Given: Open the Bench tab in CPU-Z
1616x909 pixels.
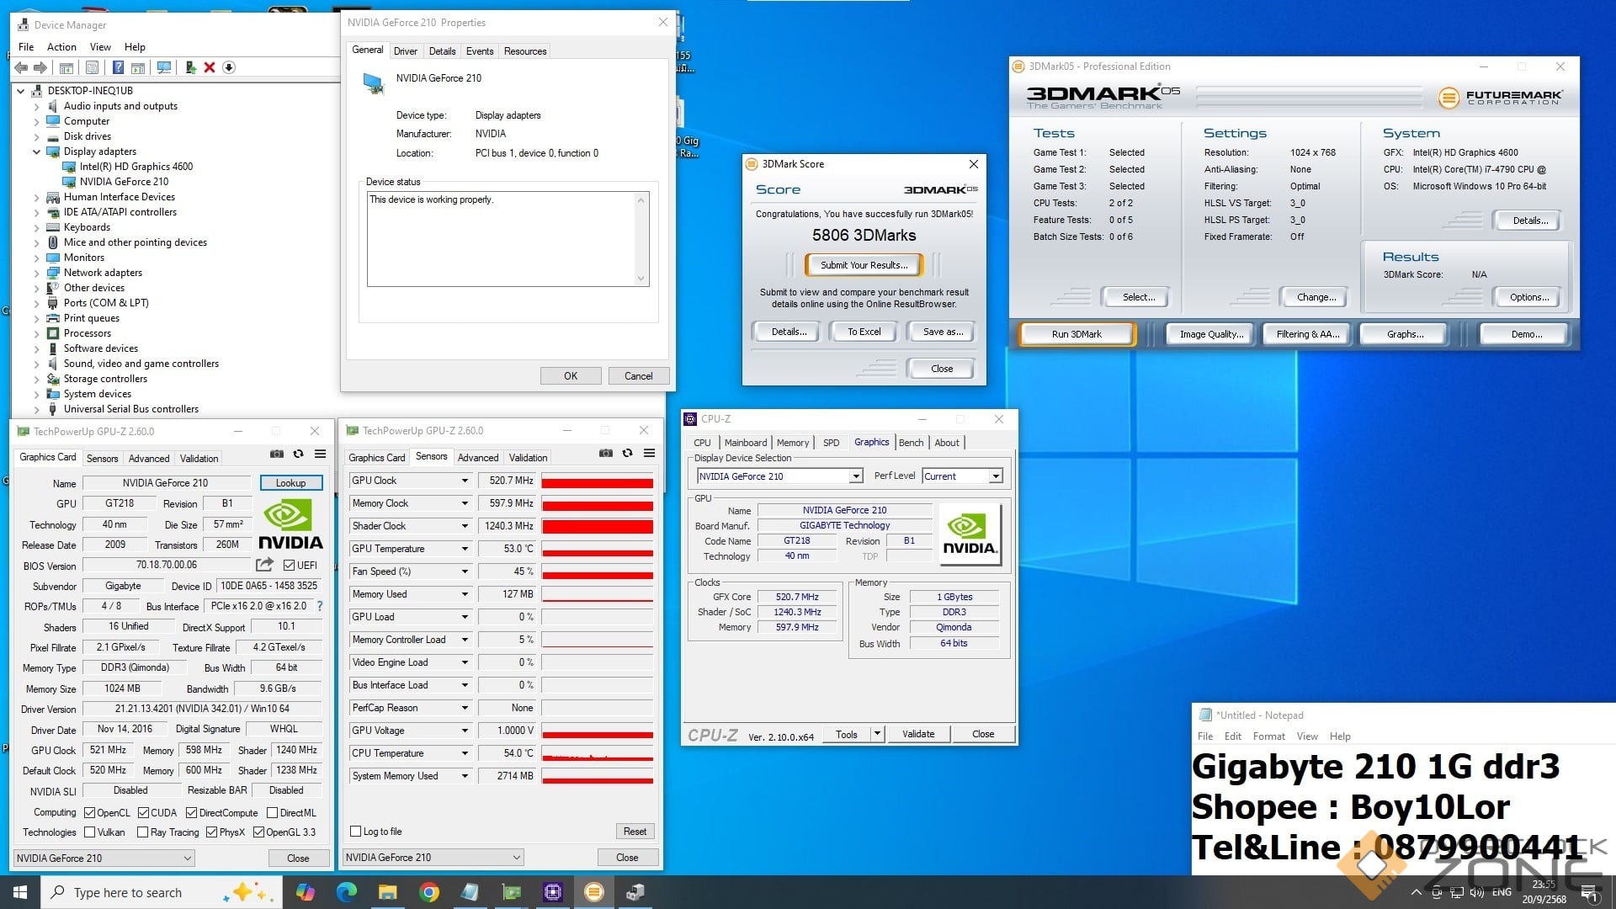Looking at the screenshot, I should pyautogui.click(x=911, y=443).
